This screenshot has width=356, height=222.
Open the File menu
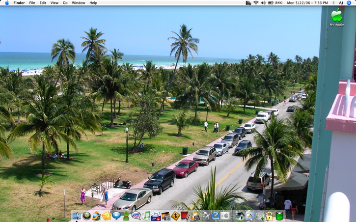32,3
